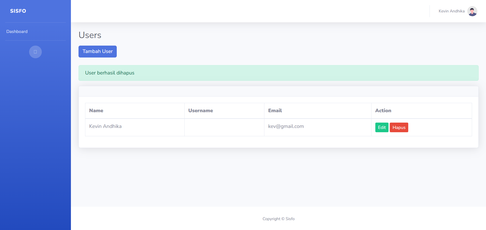Screen dimensions: 486x230
Task: Click the Edit button for Kevin Andhika
Action: 382,127
